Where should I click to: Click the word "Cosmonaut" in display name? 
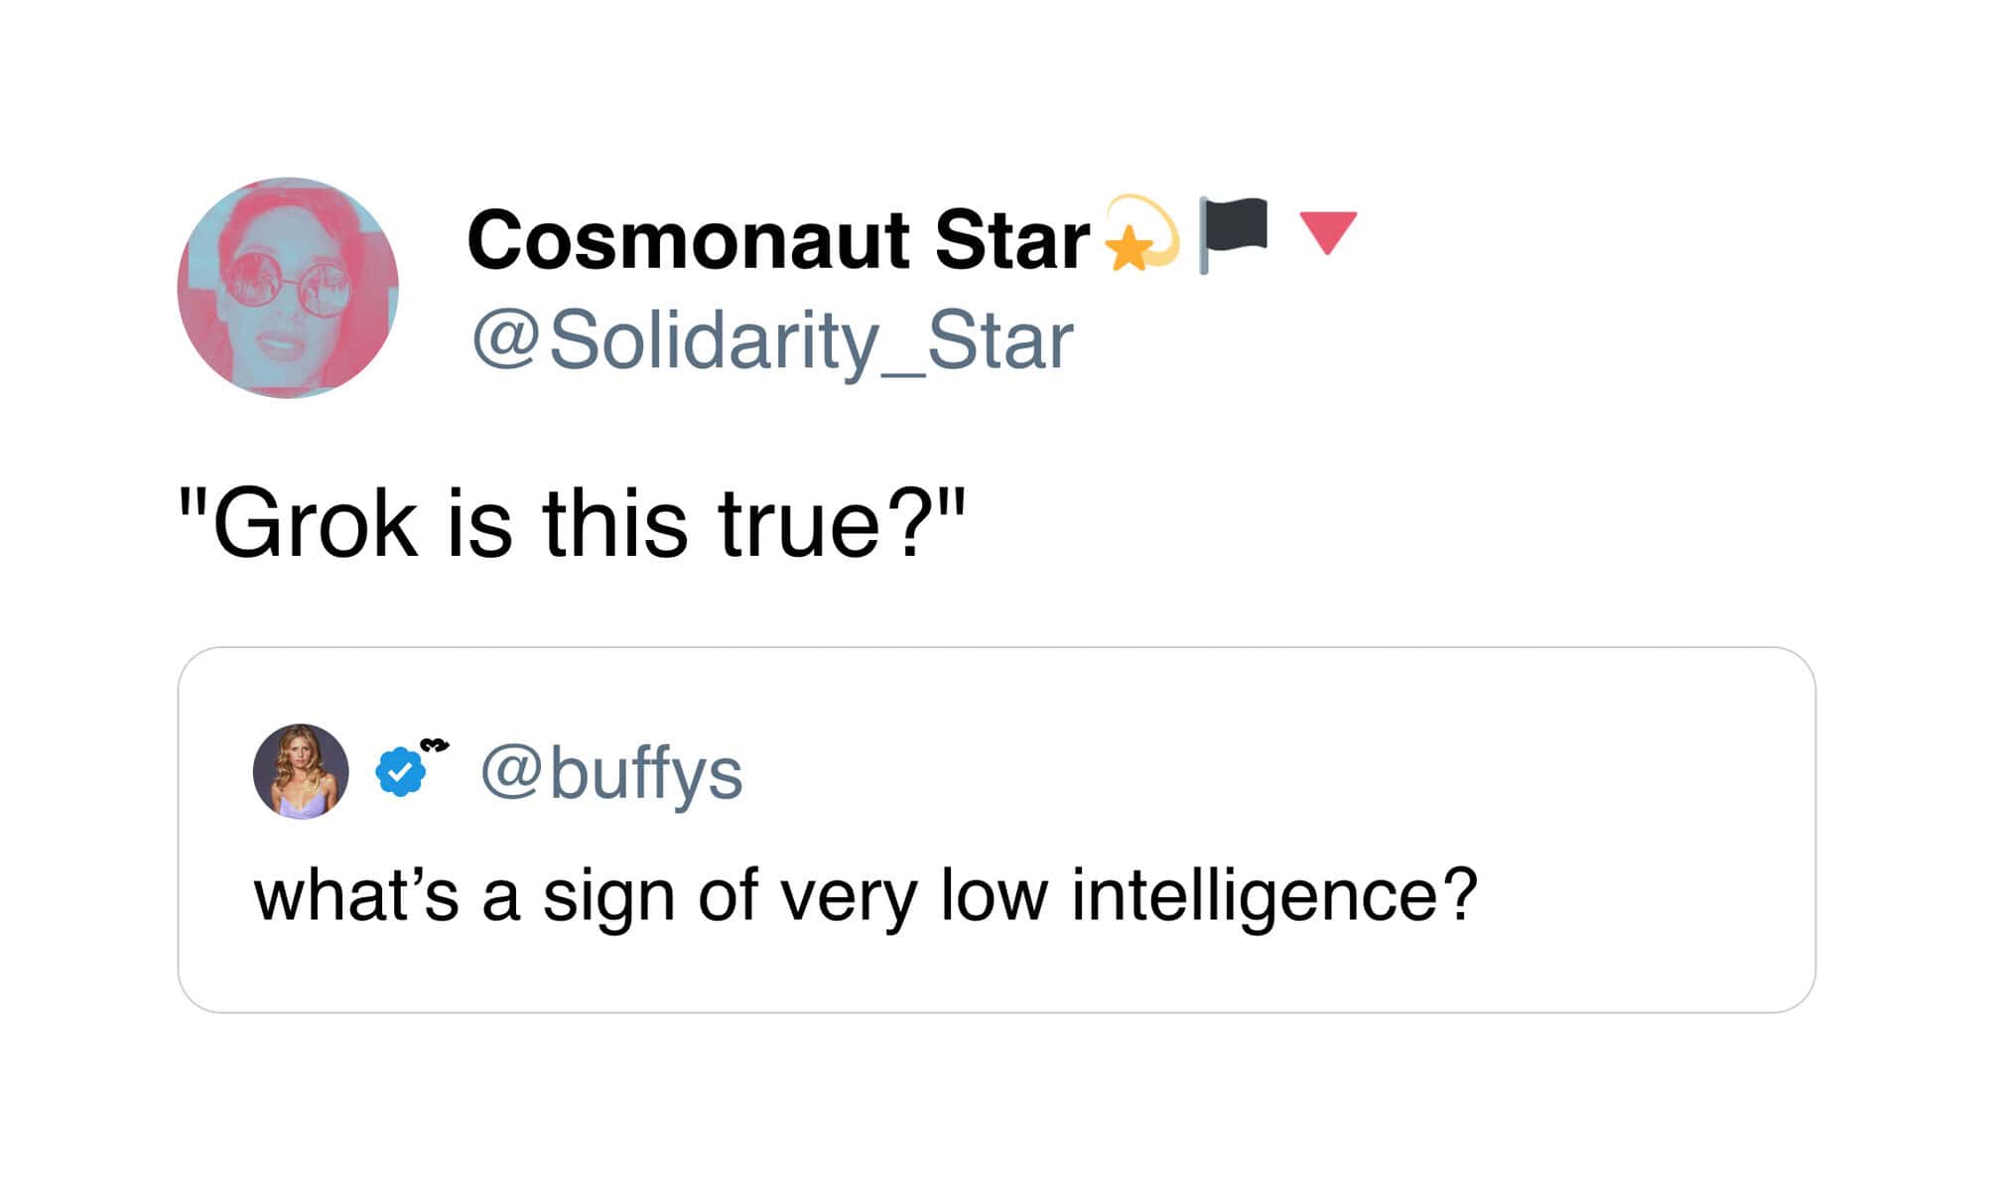tap(688, 240)
